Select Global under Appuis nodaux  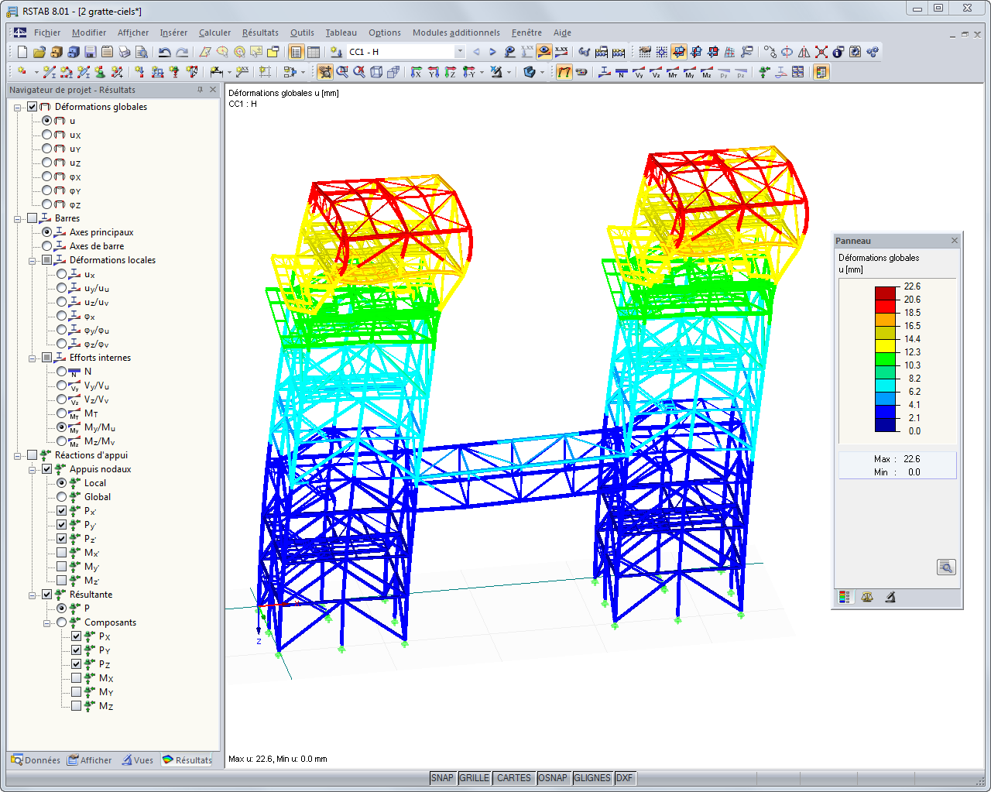(x=62, y=497)
